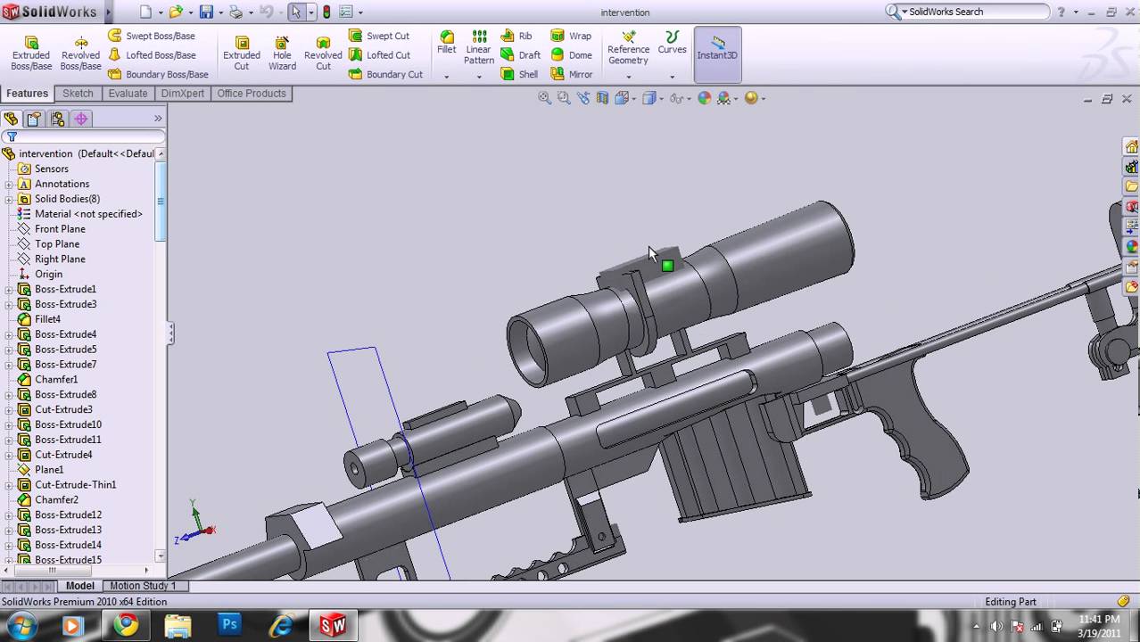
Task: Expand the Boss-Extrude1 feature node
Action: [9, 290]
